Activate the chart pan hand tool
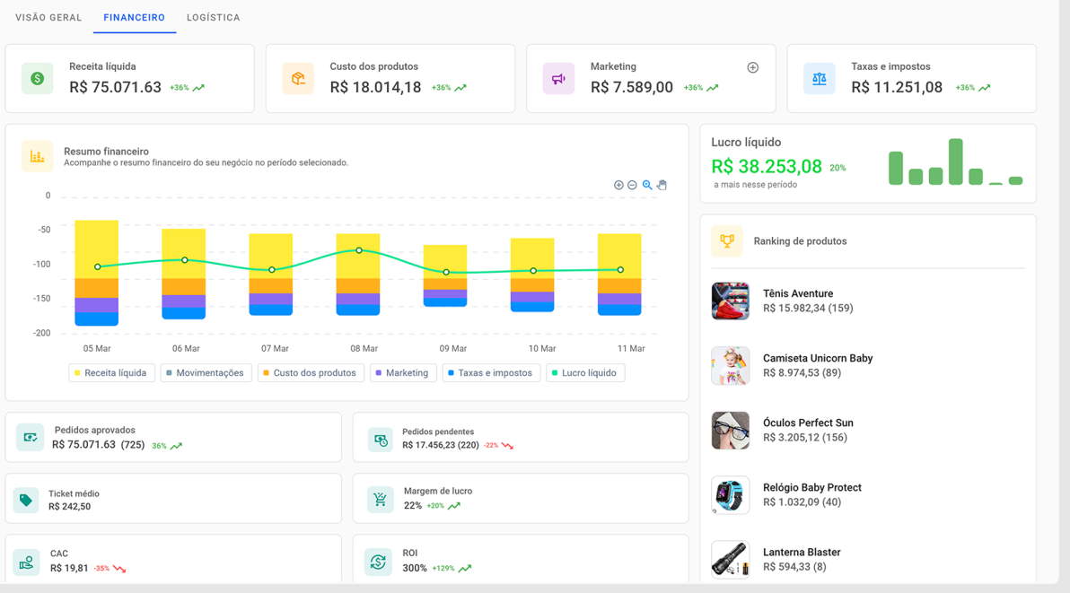Image resolution: width=1070 pixels, height=593 pixels. point(662,185)
